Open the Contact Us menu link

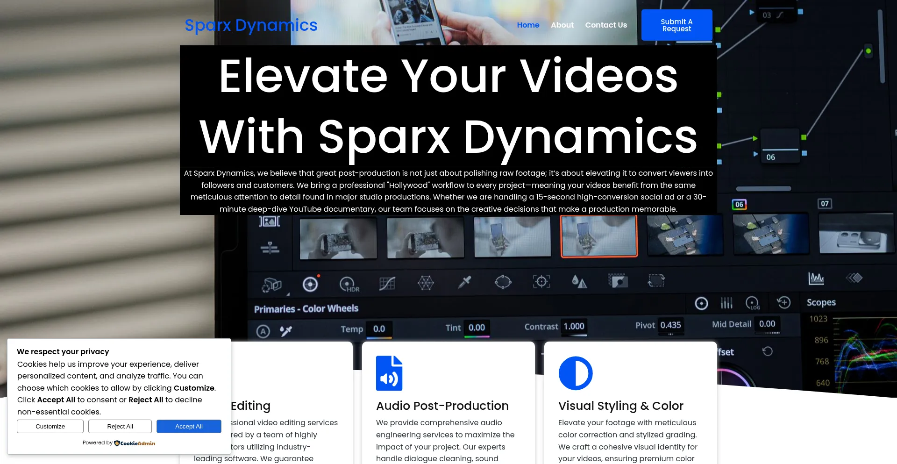[606, 25]
